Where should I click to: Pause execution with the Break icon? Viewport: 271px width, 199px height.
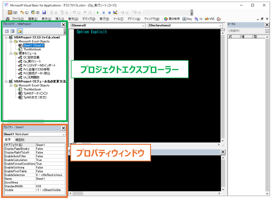[103, 12]
